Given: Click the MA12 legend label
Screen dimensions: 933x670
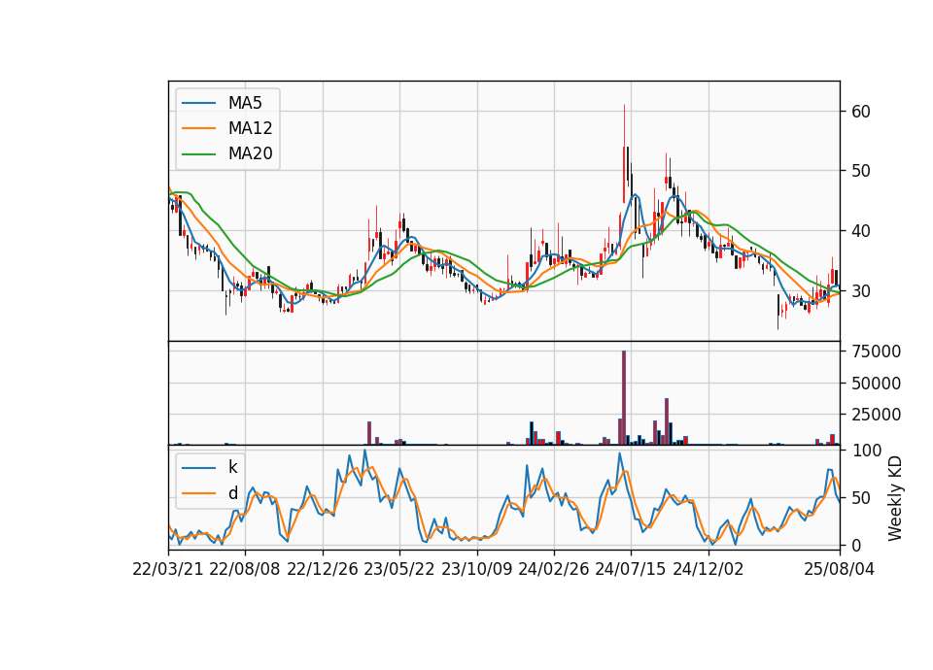Looking at the screenshot, I should 250,128.
